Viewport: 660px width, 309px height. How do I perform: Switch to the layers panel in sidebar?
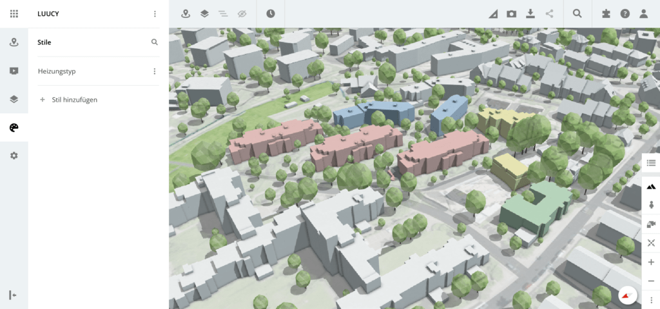(14, 99)
